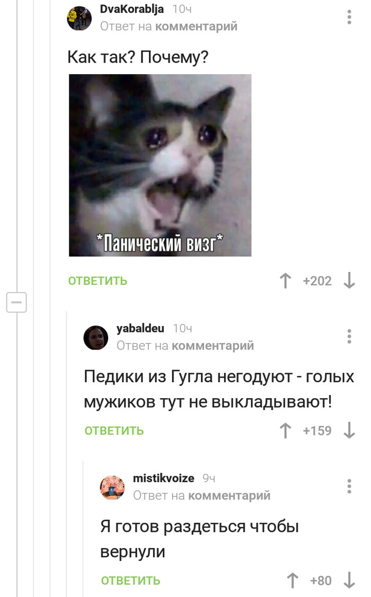This screenshot has height=597, width=371.
Task: Open three-dot menu on mistikvoize's comment
Action: (349, 486)
